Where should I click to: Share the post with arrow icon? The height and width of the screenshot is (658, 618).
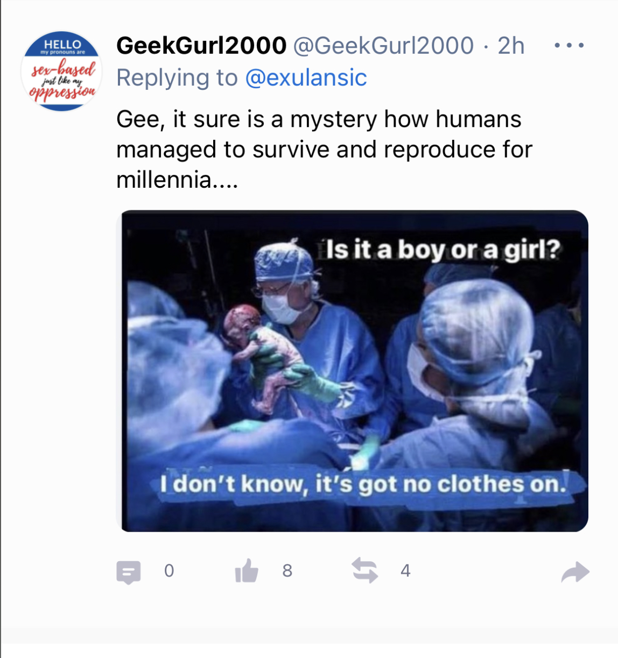tap(575, 572)
